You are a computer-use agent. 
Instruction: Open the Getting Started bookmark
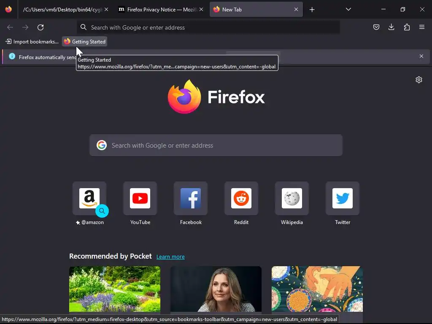point(84,42)
